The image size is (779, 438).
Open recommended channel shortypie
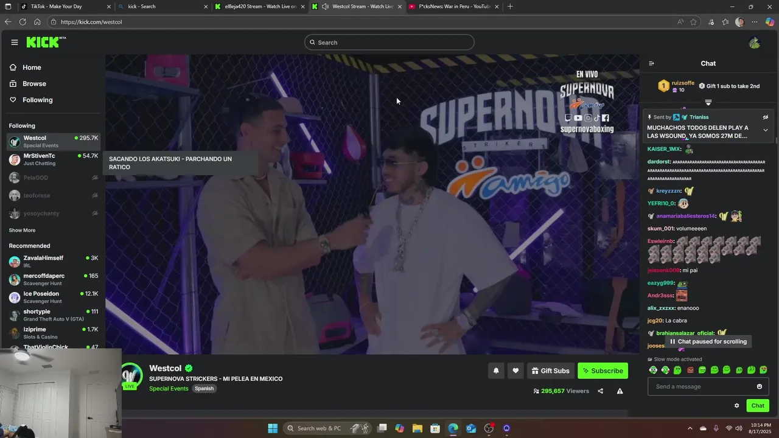pos(54,315)
